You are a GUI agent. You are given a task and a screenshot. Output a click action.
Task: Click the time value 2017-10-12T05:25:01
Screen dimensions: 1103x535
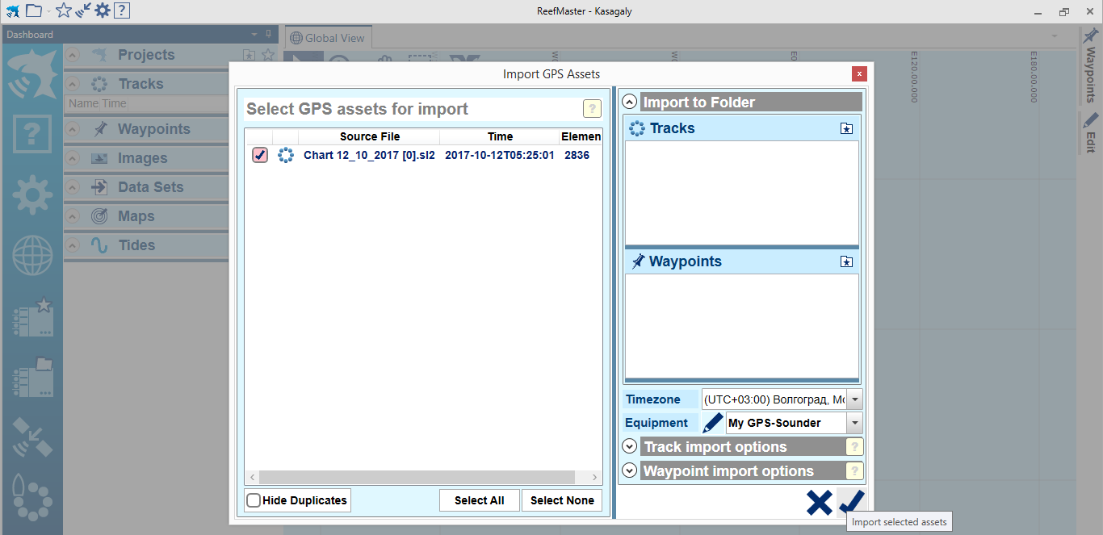(x=500, y=155)
